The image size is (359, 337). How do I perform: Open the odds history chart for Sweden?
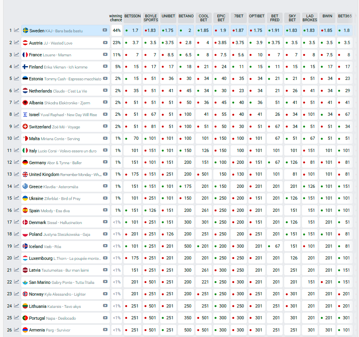[17, 30]
